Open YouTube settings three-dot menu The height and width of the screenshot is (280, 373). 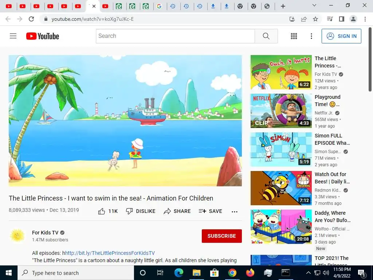pos(311,36)
